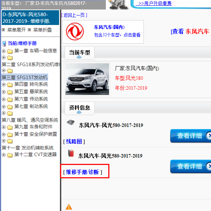Click the 菜单展开 list icon

(4, 30)
